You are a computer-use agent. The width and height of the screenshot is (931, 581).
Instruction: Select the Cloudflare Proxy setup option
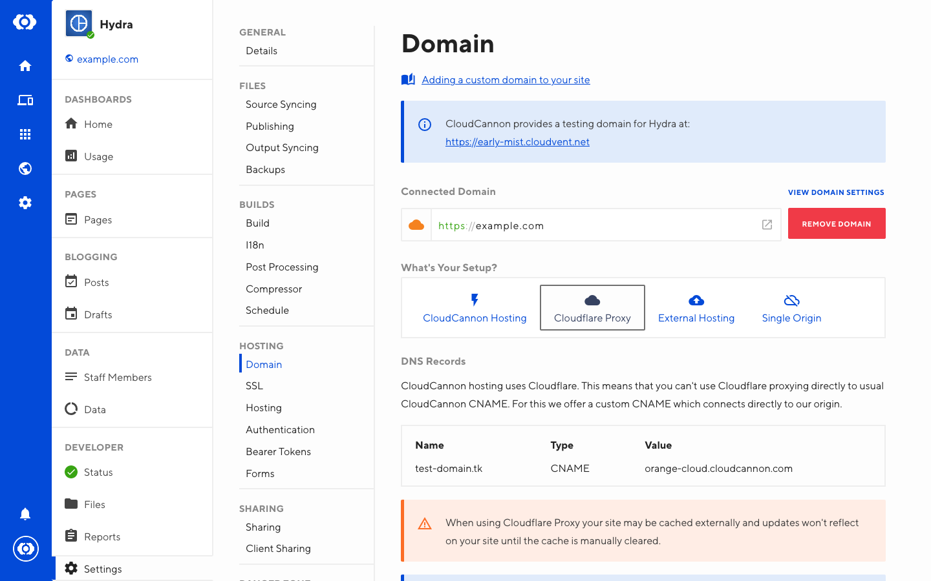coord(592,308)
